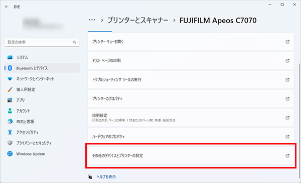Screen dimensions: 301x183
Task: Click the Bluetooth とデバイス icon
Action: click(x=10, y=68)
